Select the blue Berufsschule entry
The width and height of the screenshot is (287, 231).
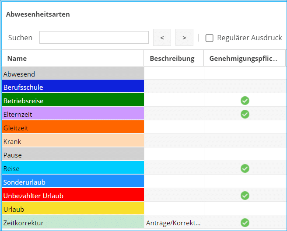coord(73,87)
